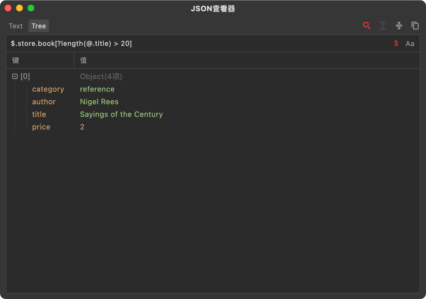Toggle the JSONPath dollar sign mode
Screen dimensions: 426x299
click(x=396, y=44)
